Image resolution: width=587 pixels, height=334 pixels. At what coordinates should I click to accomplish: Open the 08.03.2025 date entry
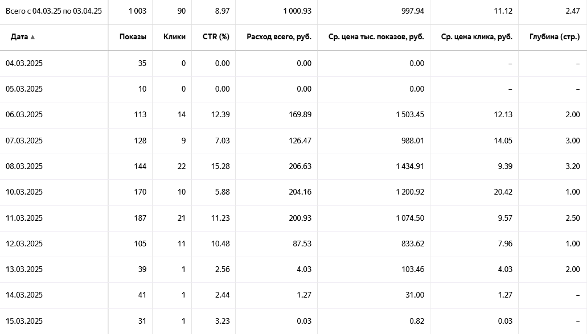pyautogui.click(x=24, y=166)
